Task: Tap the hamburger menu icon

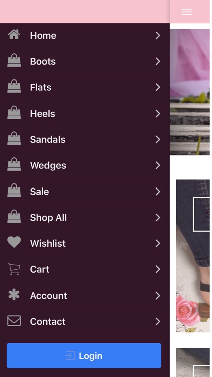Action: 186,12
